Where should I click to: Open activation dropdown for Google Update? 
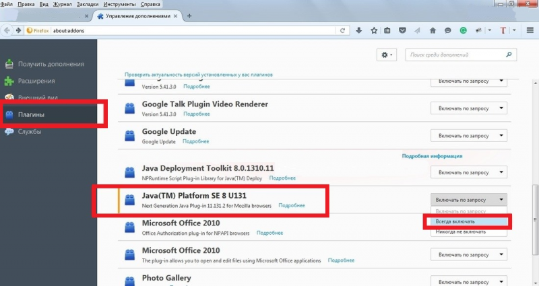[469, 136]
